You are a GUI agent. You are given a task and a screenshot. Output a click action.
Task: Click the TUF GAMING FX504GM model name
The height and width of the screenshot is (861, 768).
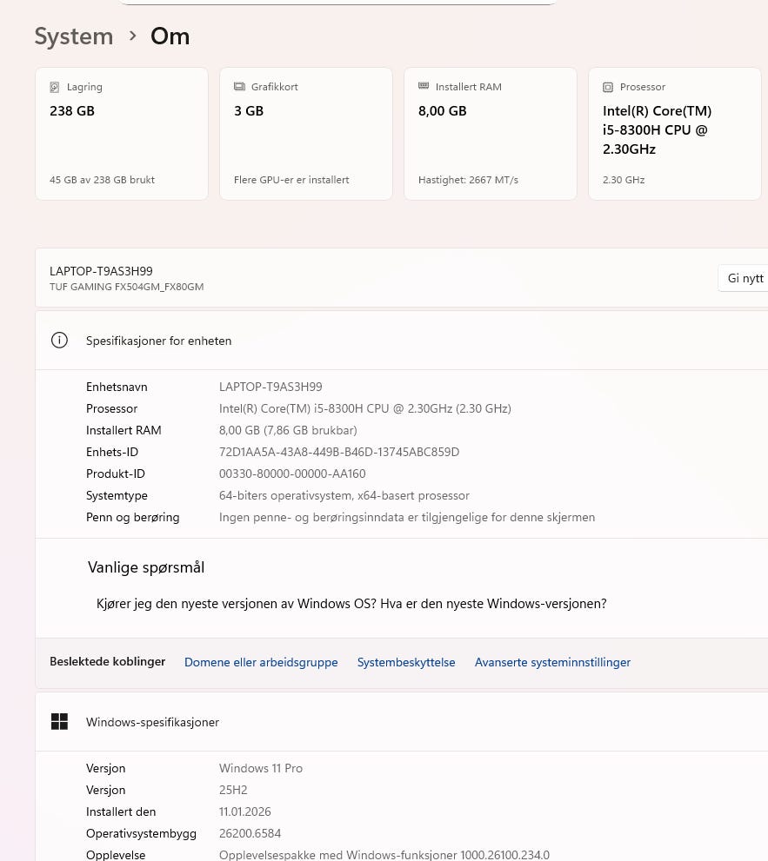(x=127, y=287)
